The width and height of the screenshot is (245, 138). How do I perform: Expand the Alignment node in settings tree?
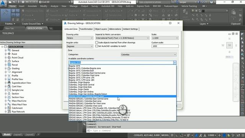(6, 72)
